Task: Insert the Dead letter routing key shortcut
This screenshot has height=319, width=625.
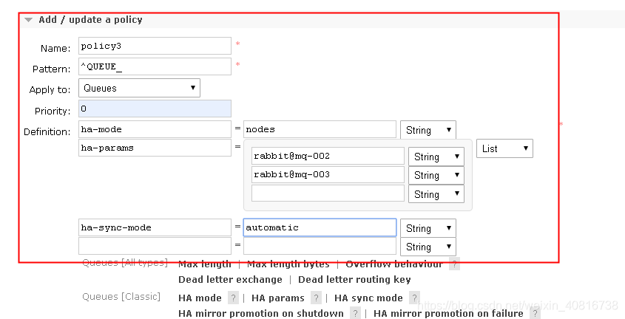Action: click(354, 280)
